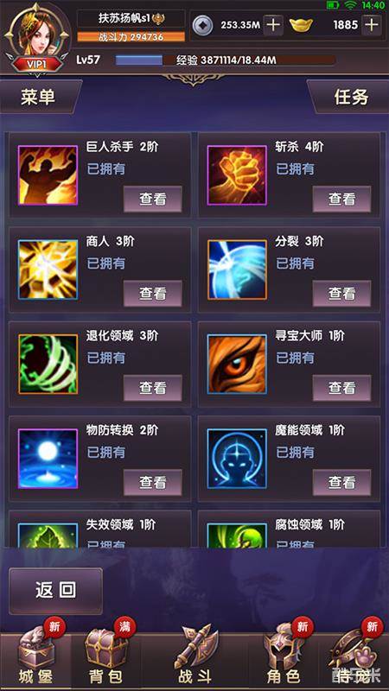The width and height of the screenshot is (389, 691).
Task: Switch to the 战斗 battle axe tab
Action: click(194, 656)
